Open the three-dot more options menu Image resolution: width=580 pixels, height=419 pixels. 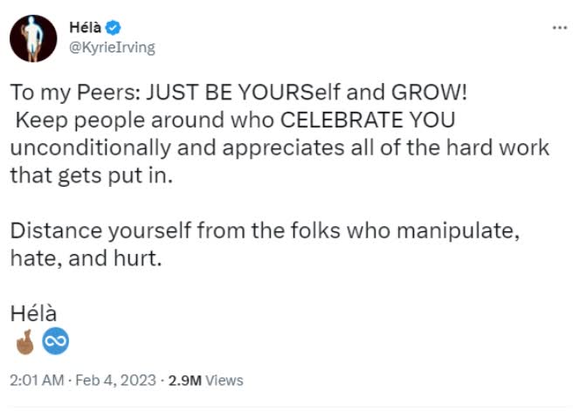560,28
